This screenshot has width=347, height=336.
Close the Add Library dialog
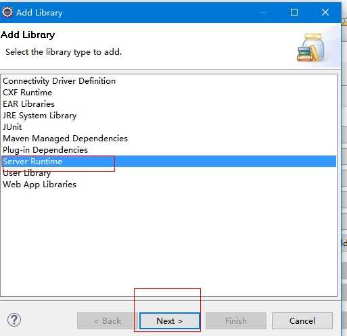325,12
